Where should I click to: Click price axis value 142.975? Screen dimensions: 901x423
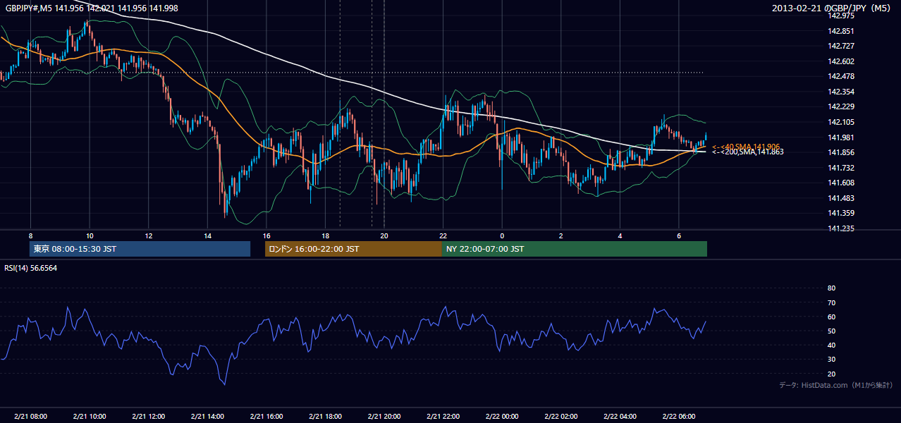840,16
